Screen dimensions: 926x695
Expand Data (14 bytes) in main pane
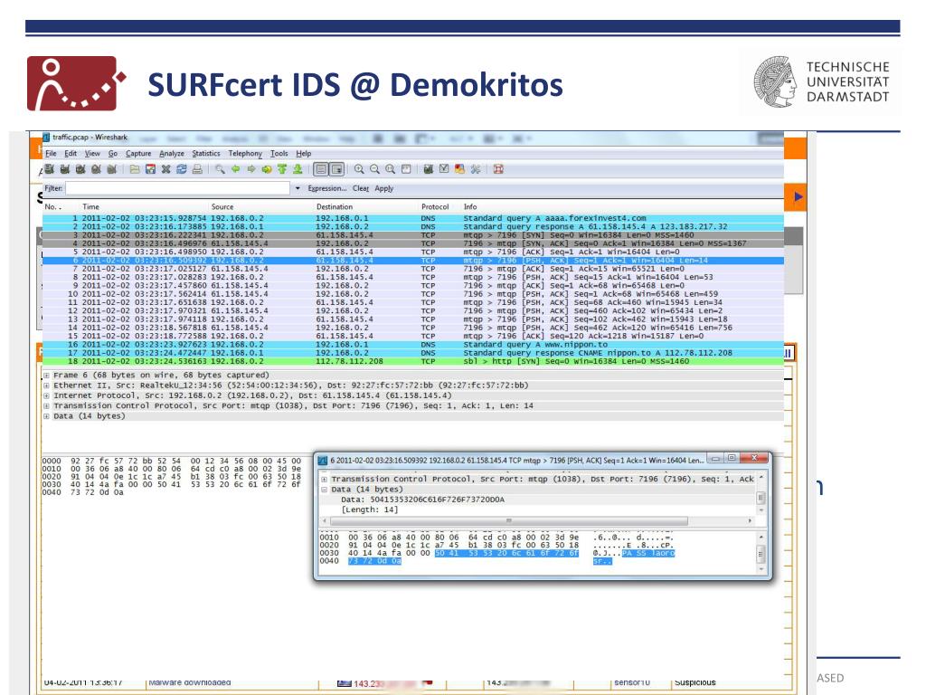47,416
